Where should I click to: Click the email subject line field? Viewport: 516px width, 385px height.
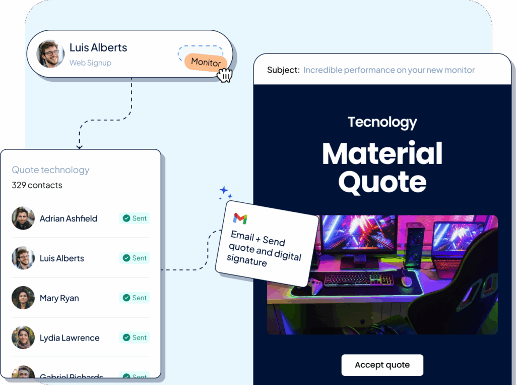[x=389, y=70]
